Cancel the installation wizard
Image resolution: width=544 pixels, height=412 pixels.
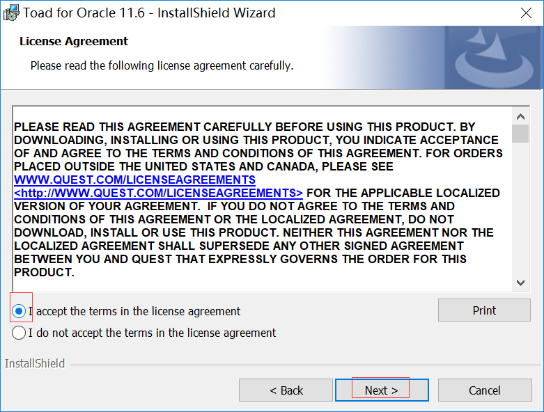[484, 390]
